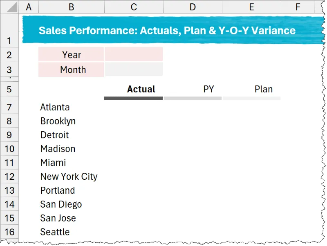Click the Year label cell

(x=71, y=54)
